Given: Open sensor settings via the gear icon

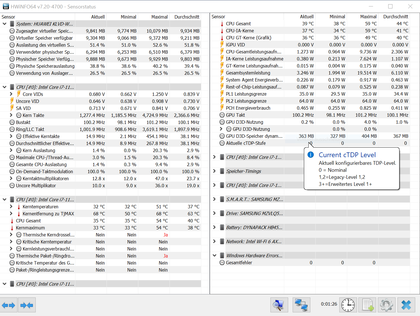Looking at the screenshot, I should pyautogui.click(x=387, y=305).
